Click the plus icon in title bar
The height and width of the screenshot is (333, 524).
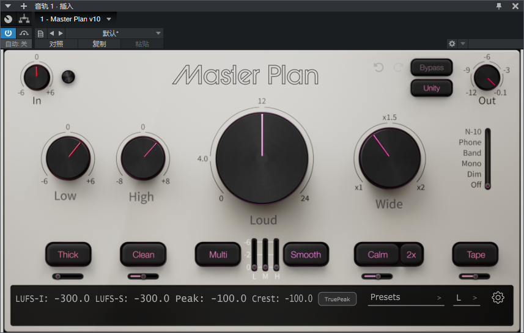tap(24, 6)
